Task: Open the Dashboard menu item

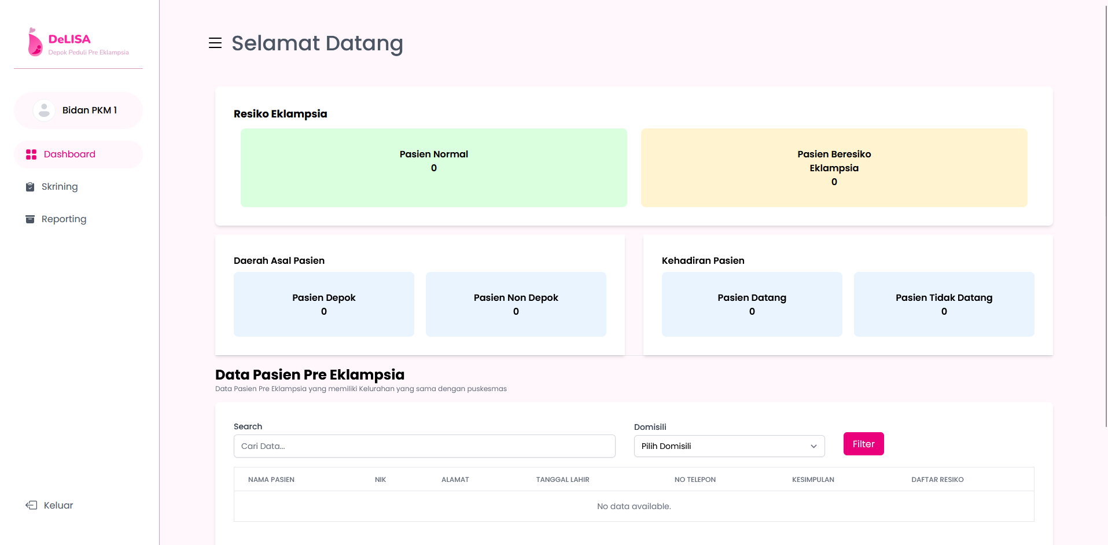Action: coord(78,154)
